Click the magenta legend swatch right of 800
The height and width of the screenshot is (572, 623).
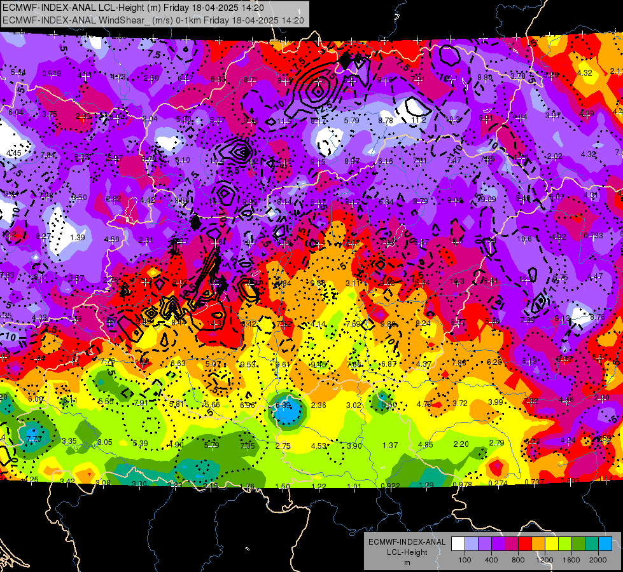pos(512,544)
